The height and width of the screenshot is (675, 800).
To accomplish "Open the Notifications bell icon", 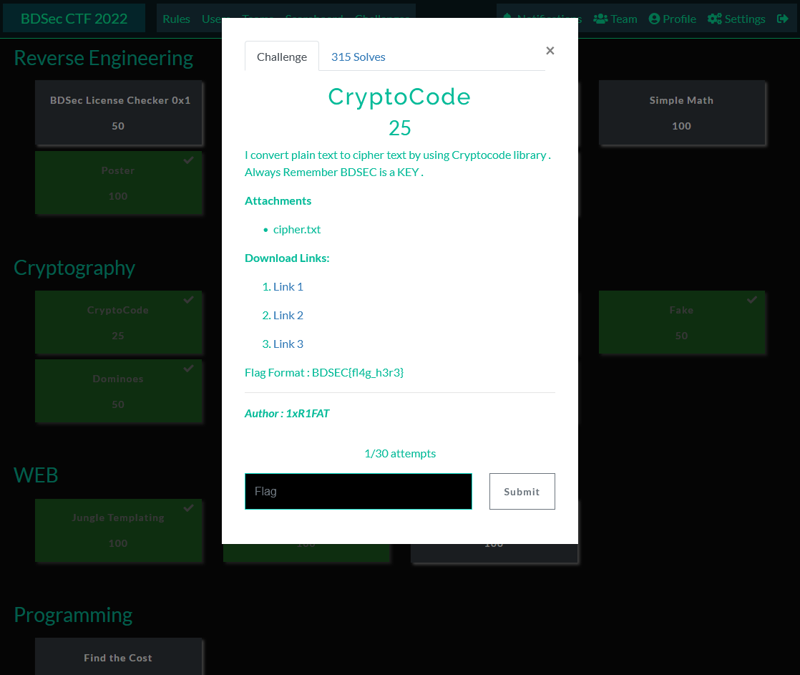I will pyautogui.click(x=507, y=19).
